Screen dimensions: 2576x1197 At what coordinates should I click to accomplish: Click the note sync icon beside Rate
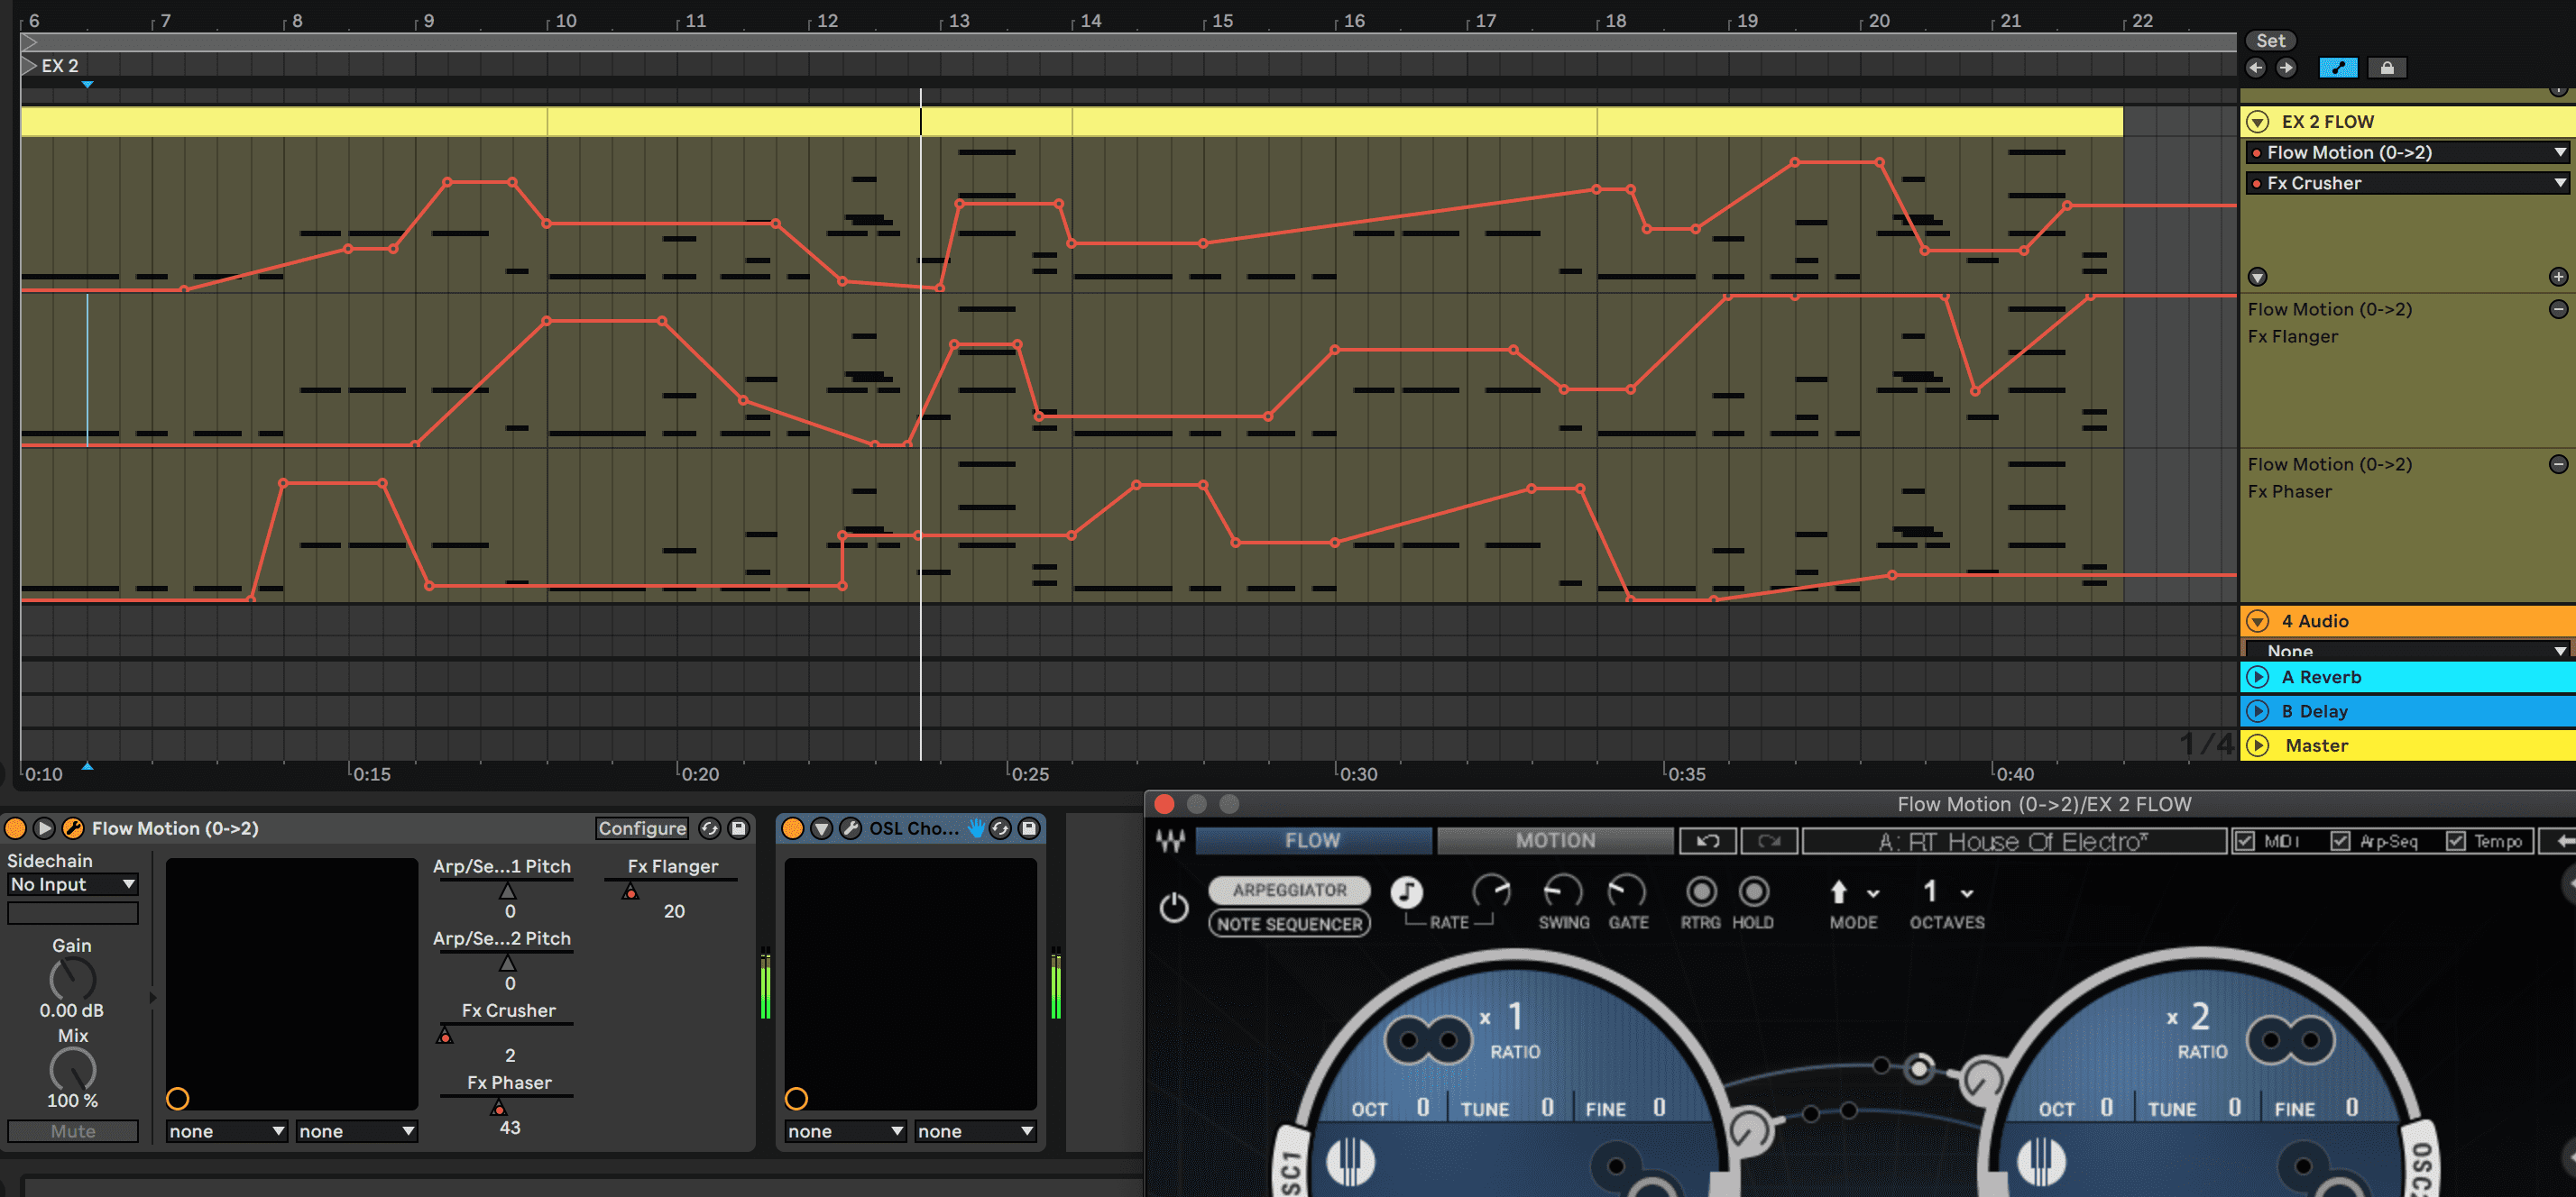click(1406, 891)
